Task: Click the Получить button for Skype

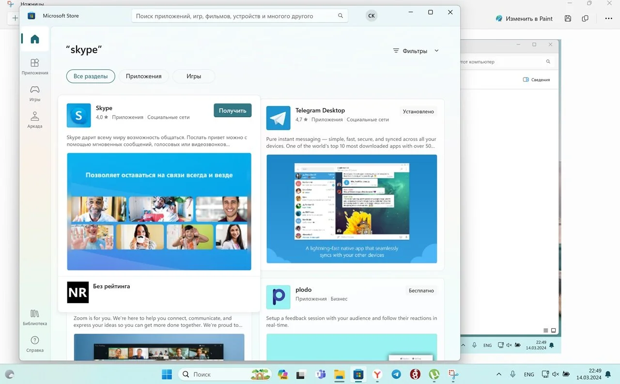Action: (x=232, y=110)
